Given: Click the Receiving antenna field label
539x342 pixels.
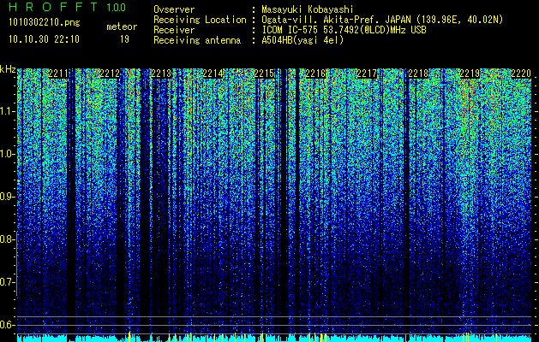Looking at the screenshot, I should (x=197, y=40).
